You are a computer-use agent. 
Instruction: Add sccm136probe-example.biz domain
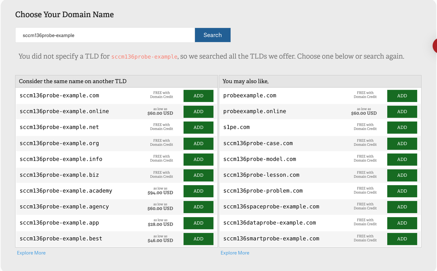pos(198,175)
